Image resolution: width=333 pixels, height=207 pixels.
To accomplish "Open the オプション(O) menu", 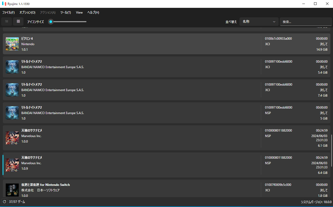I will pyautogui.click(x=27, y=13).
